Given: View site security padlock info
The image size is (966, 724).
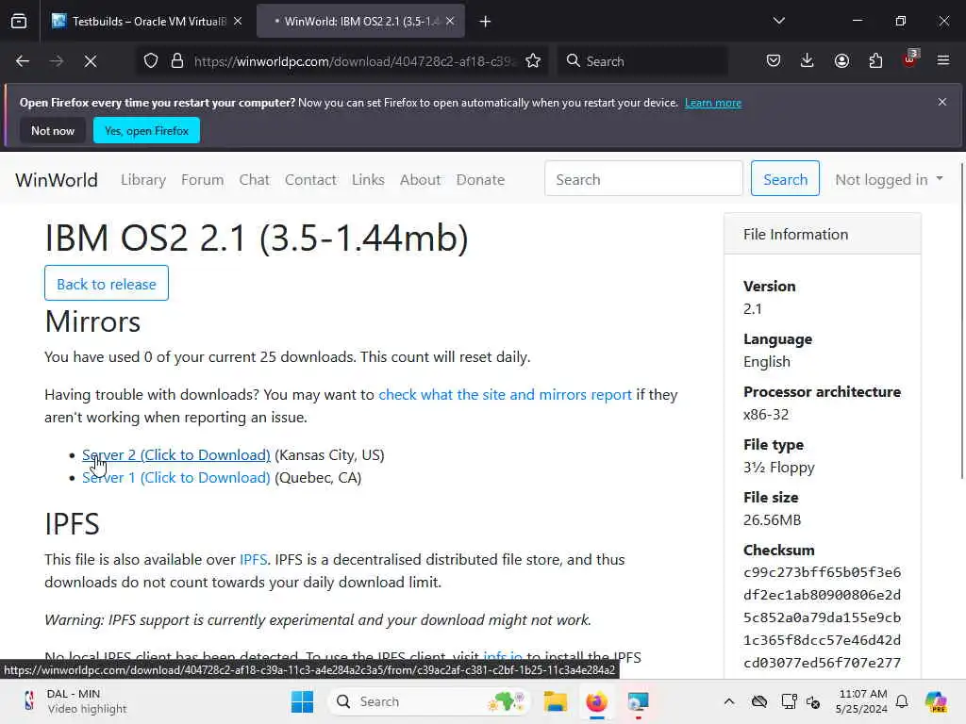Looking at the screenshot, I should (177, 61).
